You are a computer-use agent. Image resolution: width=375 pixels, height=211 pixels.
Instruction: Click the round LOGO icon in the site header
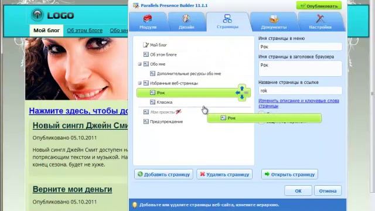pyautogui.click(x=37, y=15)
